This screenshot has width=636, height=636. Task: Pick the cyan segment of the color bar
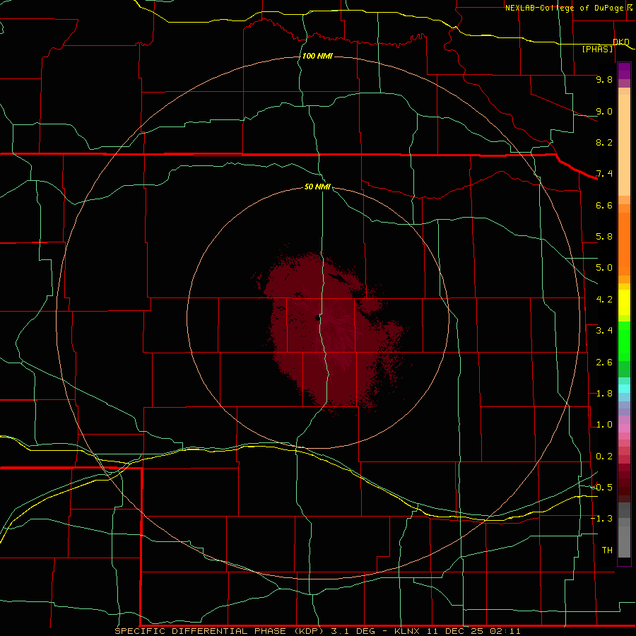point(624,389)
